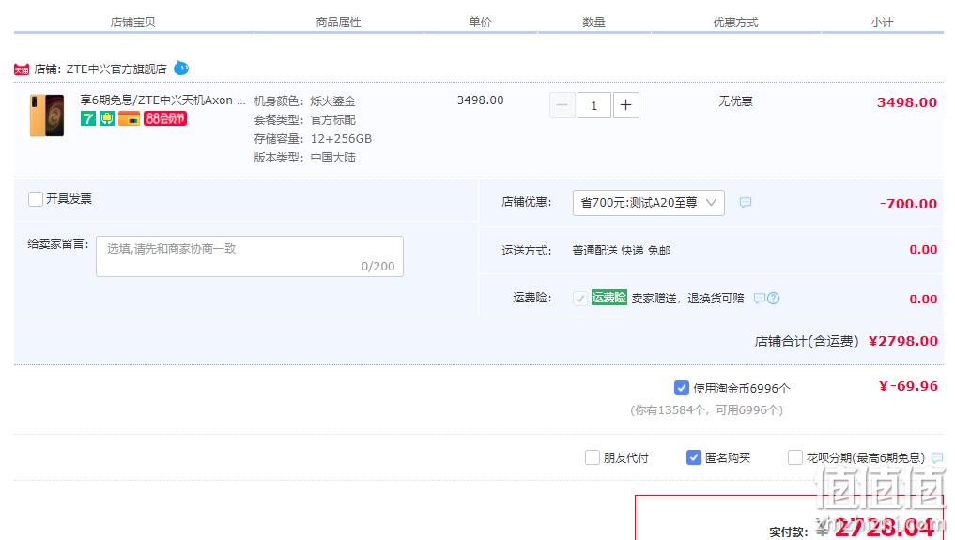
Task: Click the 店铺宝贝 column header
Action: 132,23
